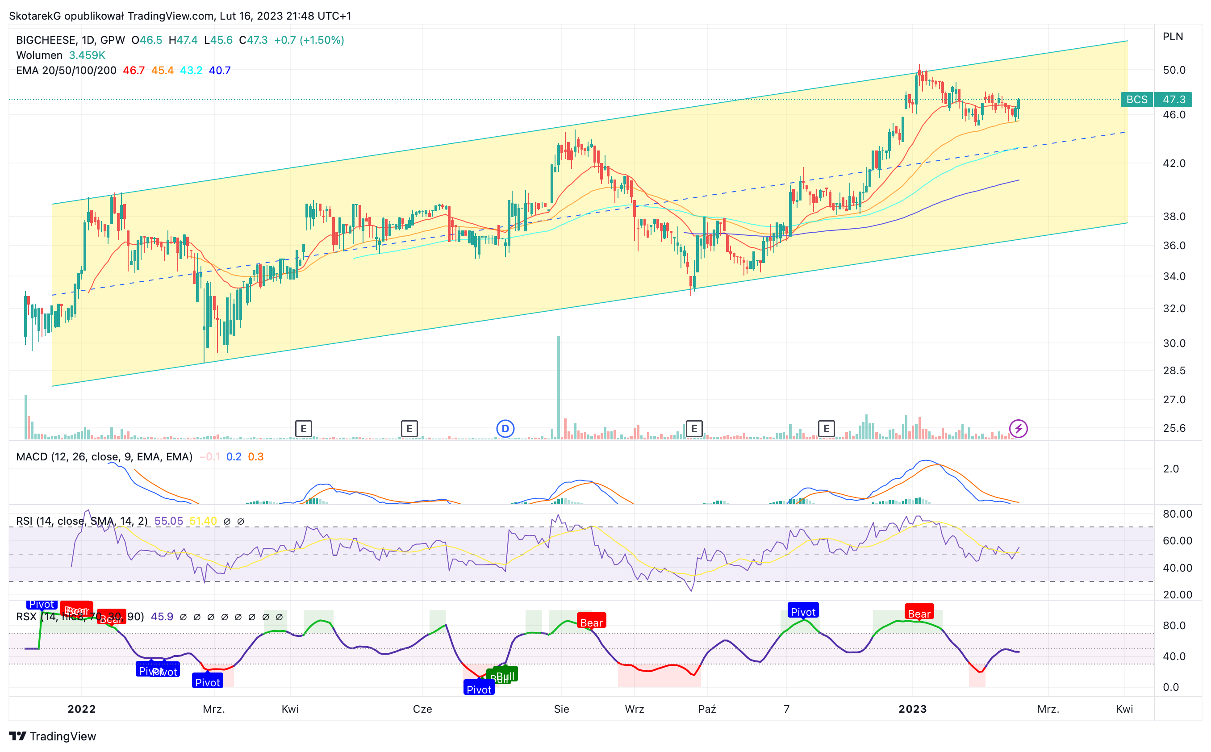This screenshot has width=1211, height=752.
Task: Click the 2022 year label on time axis
Action: coord(82,709)
